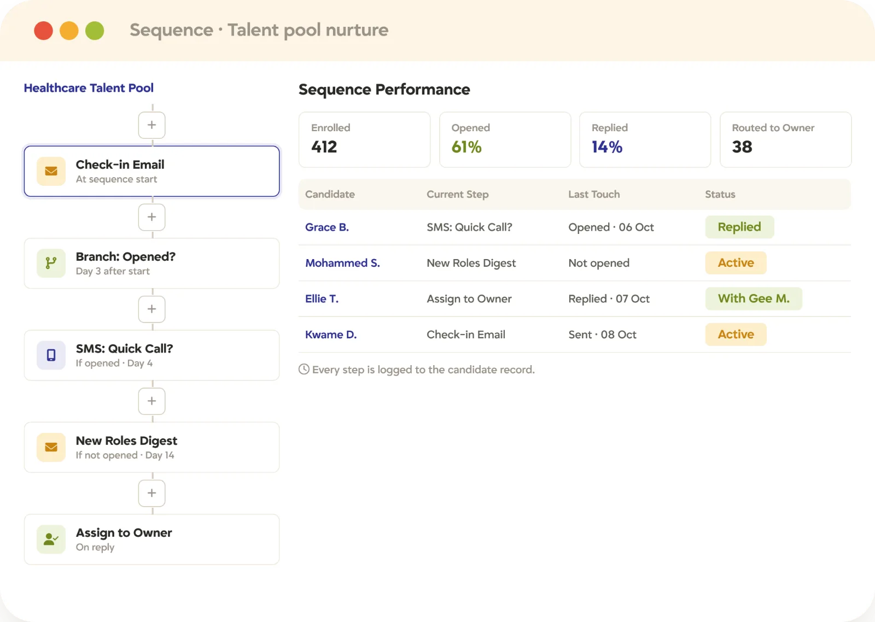Click the phone icon on SMS: Quick Call? step
The width and height of the screenshot is (875, 622).
click(x=51, y=355)
